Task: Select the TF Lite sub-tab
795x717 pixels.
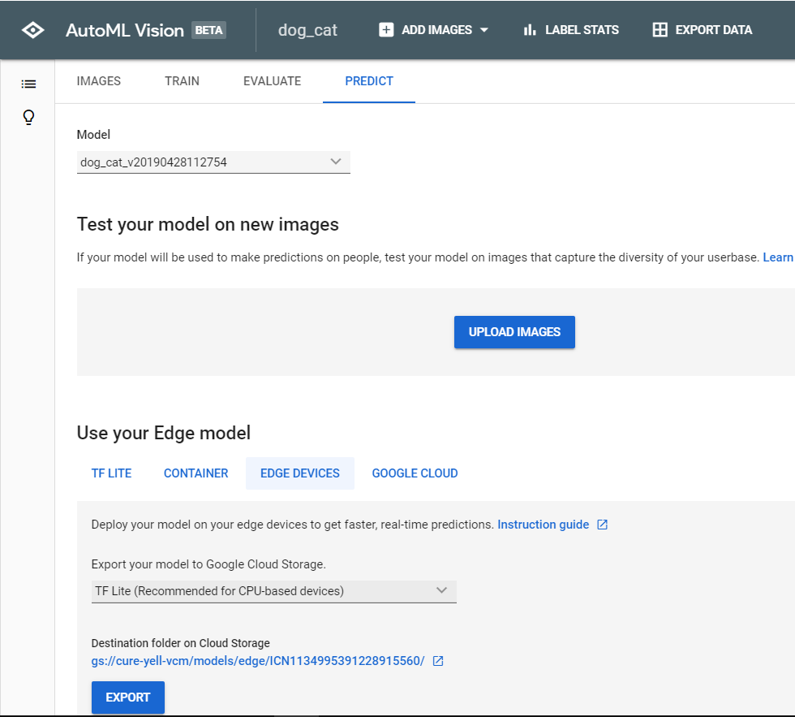Action: [x=112, y=473]
